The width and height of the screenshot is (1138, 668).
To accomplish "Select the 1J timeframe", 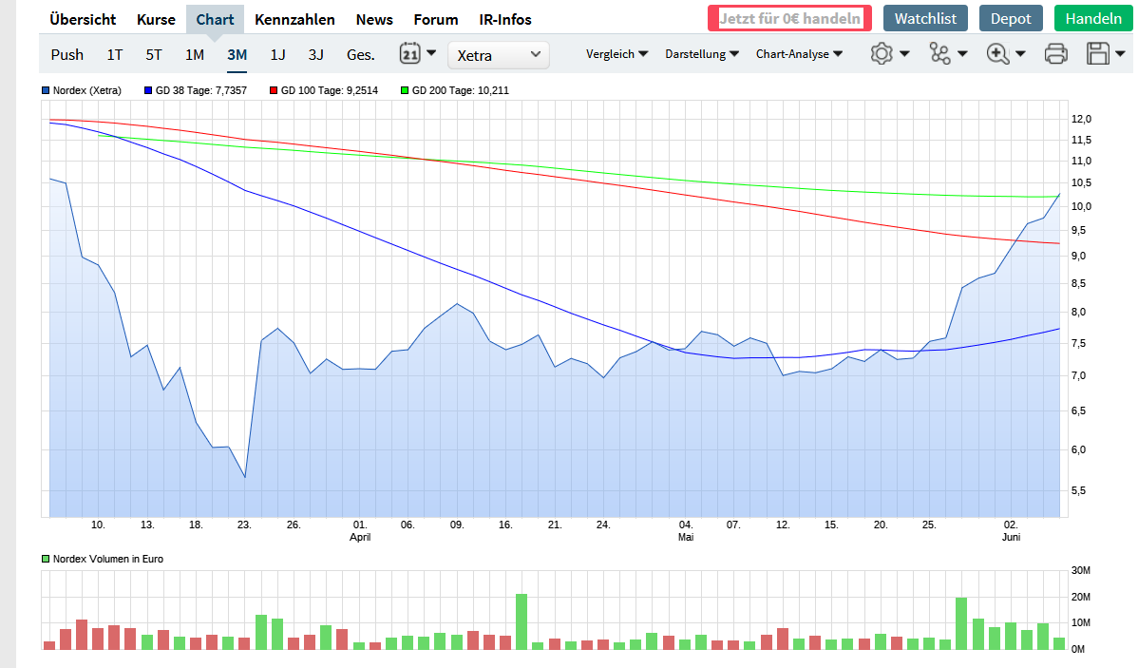I will [x=278, y=55].
